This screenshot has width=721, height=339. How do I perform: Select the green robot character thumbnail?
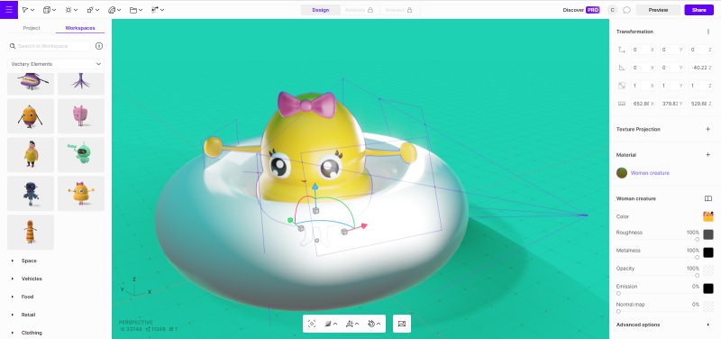81,154
